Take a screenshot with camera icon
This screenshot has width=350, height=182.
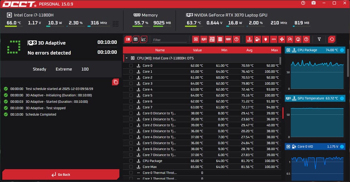pos(314,3)
